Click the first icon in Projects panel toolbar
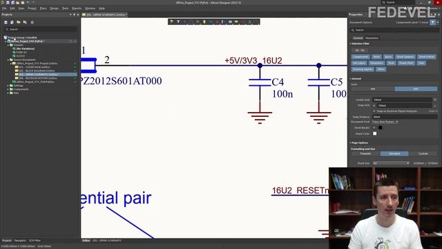 click(6, 22)
